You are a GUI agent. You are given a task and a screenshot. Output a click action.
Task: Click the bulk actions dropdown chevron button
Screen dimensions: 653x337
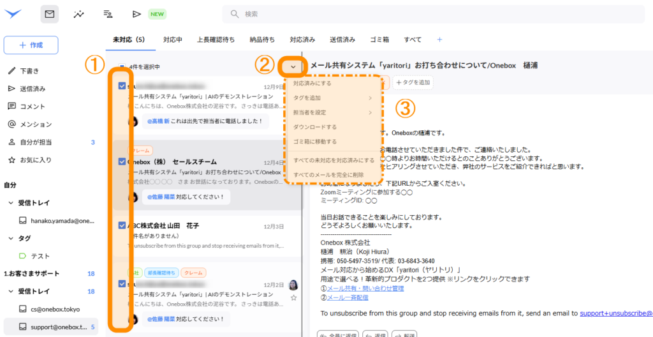293,66
